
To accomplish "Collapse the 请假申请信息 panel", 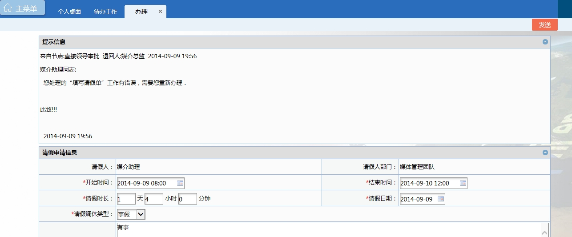I will (x=545, y=153).
